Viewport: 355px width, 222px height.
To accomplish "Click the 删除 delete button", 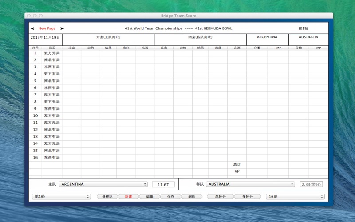I will coord(192,197).
